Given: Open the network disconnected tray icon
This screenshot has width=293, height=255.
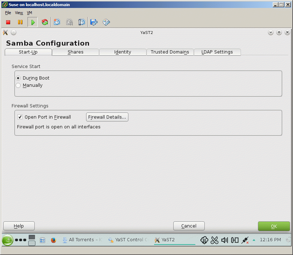Looking at the screenshot, I should pos(245,240).
